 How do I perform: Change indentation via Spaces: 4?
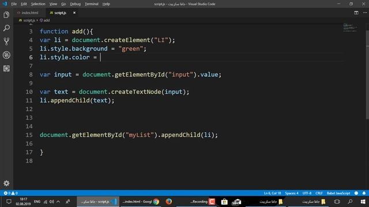coord(292,193)
